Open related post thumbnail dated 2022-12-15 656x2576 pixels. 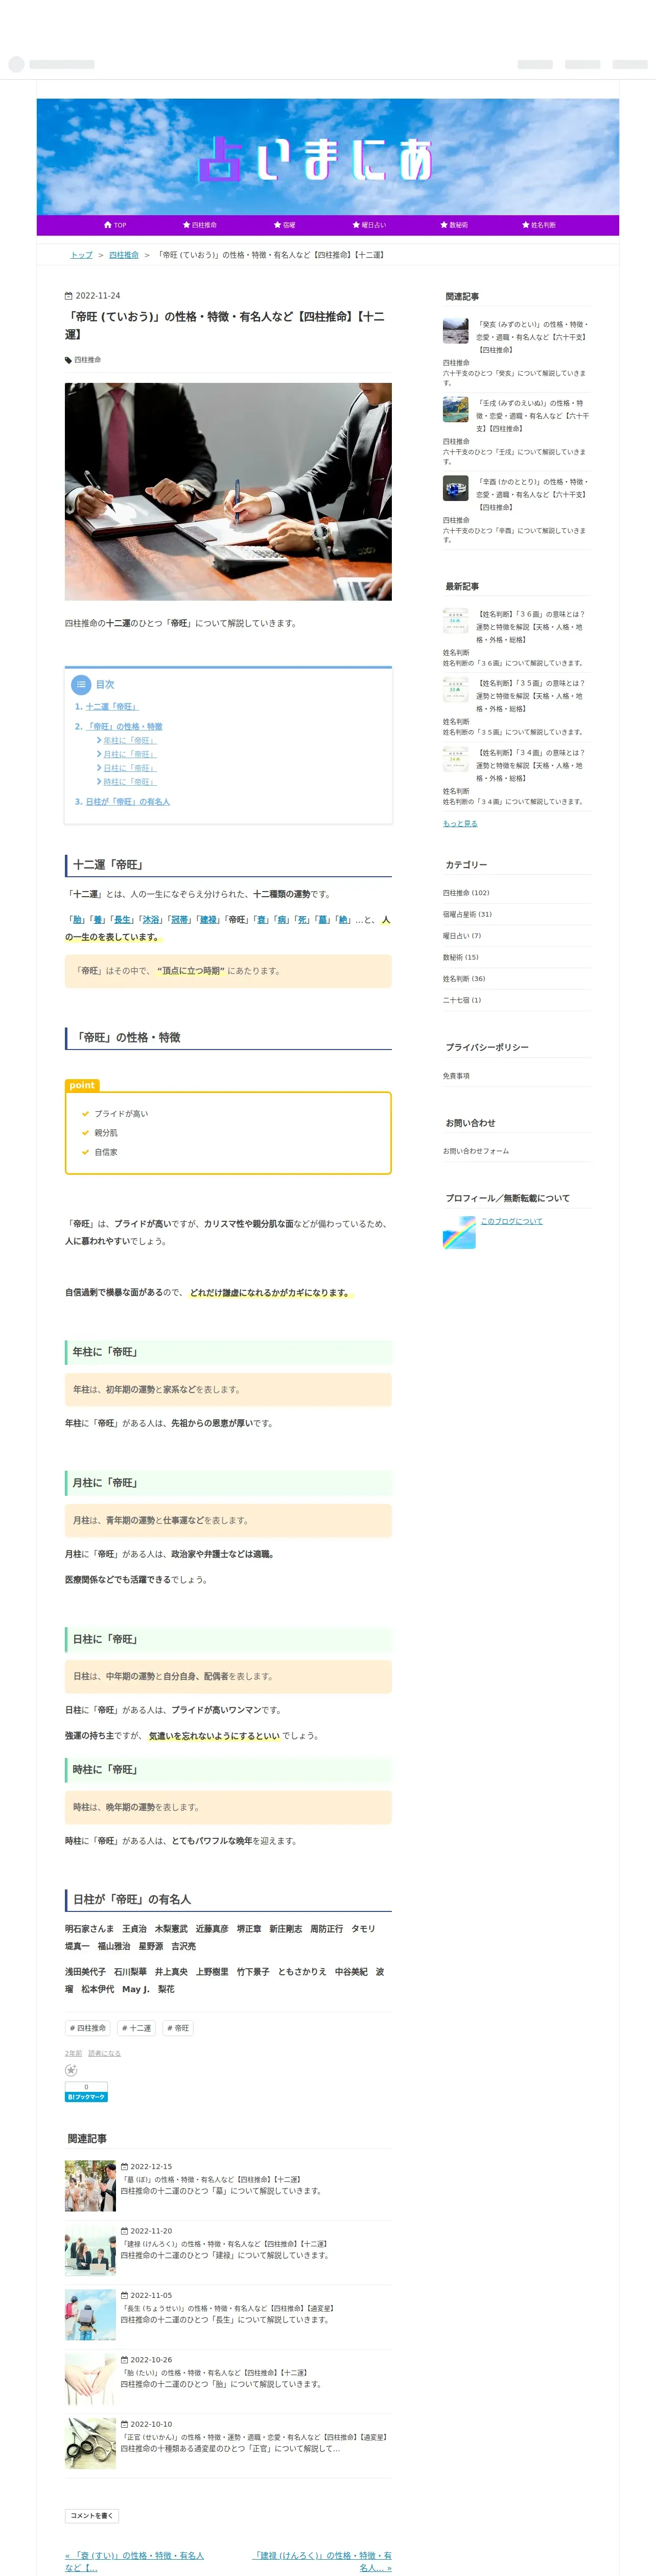point(90,2186)
